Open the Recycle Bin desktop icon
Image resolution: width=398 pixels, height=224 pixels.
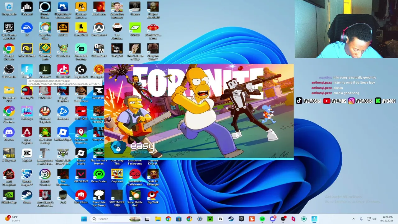click(9, 9)
